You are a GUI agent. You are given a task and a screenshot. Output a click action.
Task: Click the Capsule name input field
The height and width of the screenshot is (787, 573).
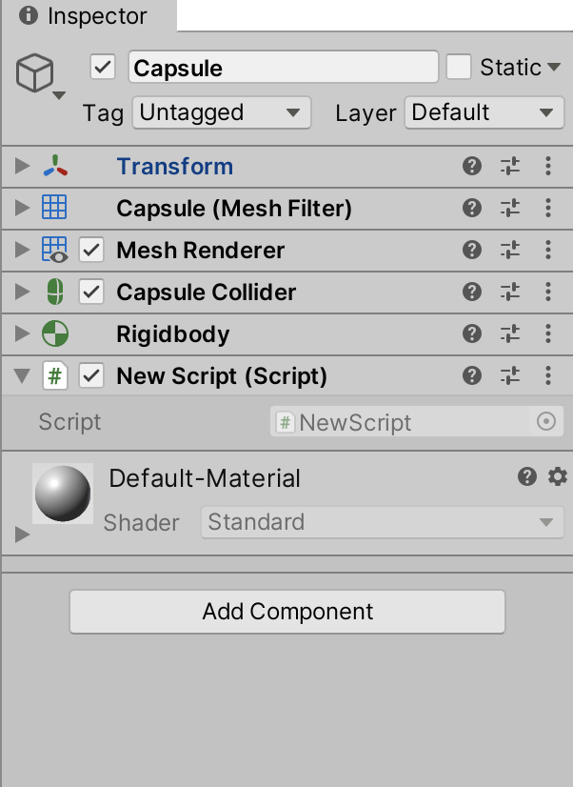click(283, 68)
